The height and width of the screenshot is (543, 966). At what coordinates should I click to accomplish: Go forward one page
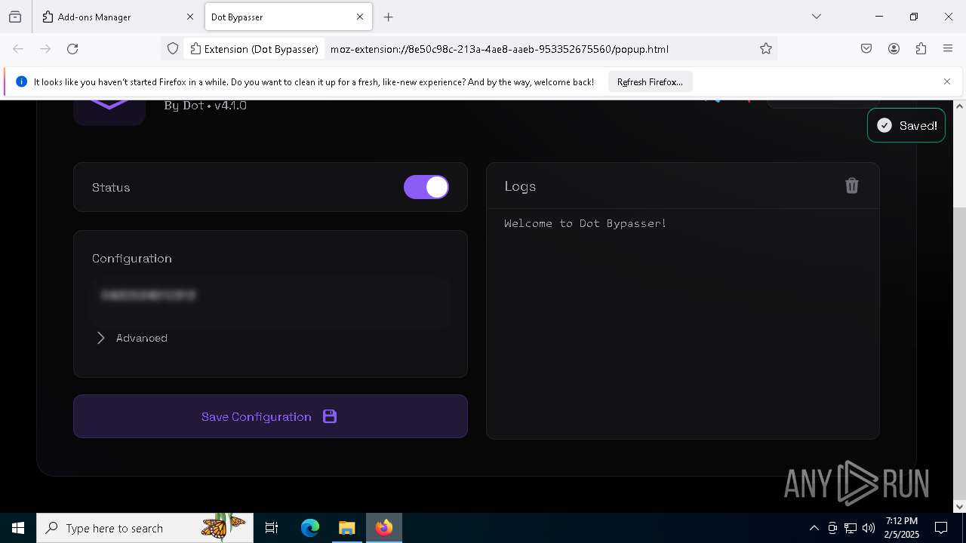45,49
